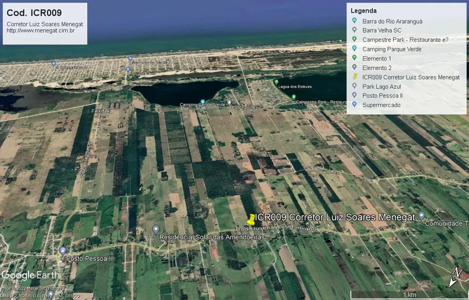
Task: Click the '2022 Maxar Technologies' image credit
Action: coord(32,288)
